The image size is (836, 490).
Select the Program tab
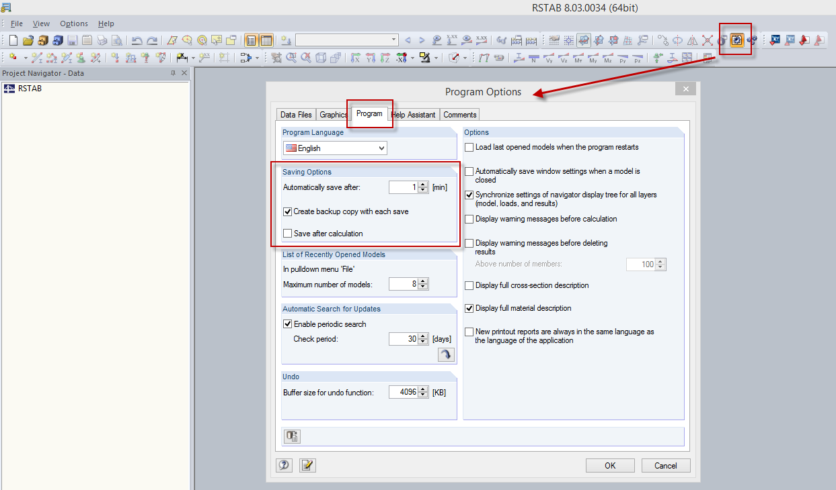point(369,113)
